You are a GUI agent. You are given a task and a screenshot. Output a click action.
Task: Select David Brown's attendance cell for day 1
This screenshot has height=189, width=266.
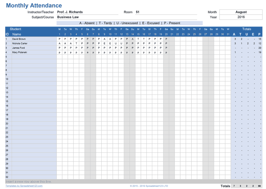60,39
